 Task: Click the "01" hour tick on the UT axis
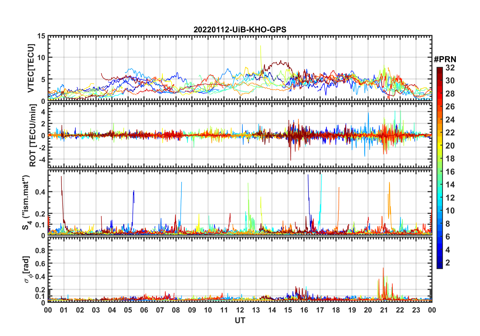(64, 310)
